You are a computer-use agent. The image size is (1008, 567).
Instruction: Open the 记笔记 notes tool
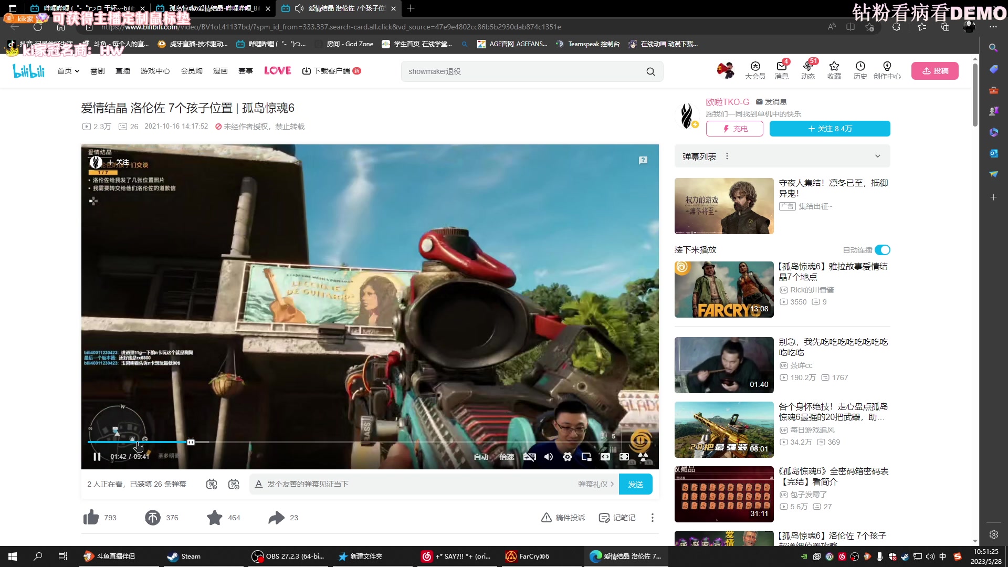[x=617, y=518]
